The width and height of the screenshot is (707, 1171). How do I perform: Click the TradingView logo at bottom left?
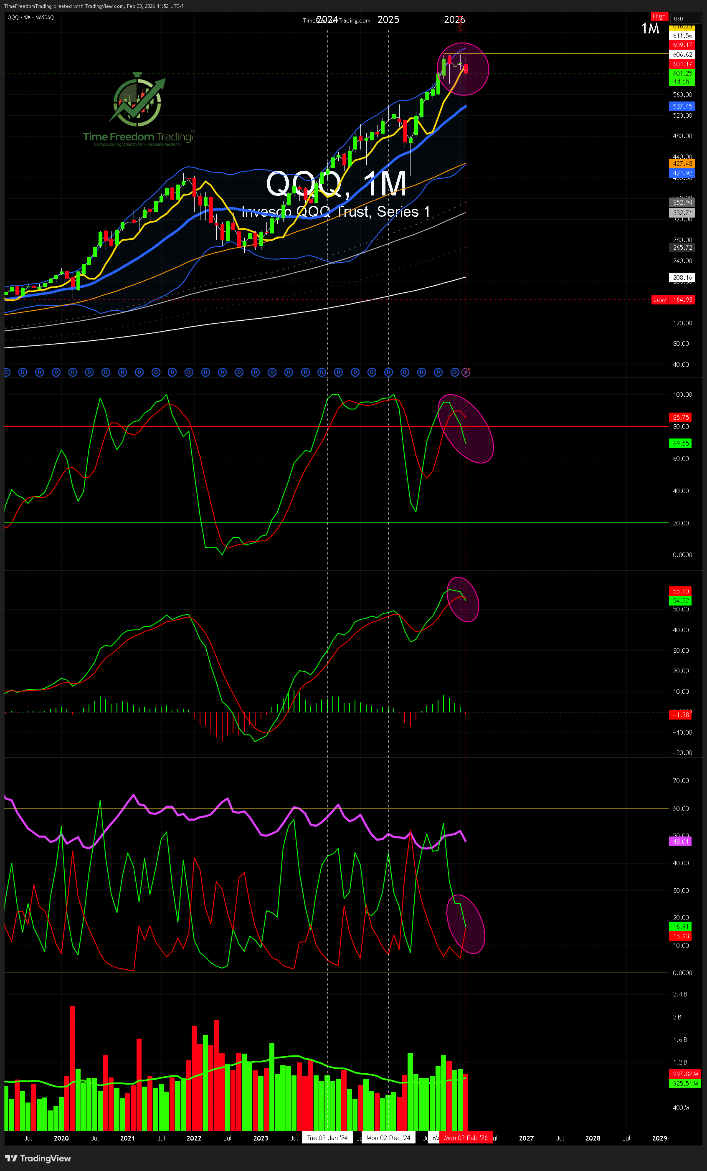tap(38, 1158)
